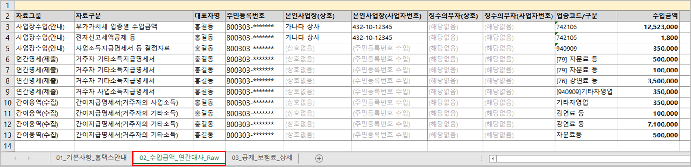Screen dimensions: 691x167
Task: Click the 자료그룹 header cell
Action: [44, 16]
